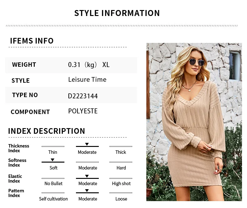The height and width of the screenshot is (208, 247).
Task: Select Moderate in Pattern Index row
Action: tap(88, 199)
